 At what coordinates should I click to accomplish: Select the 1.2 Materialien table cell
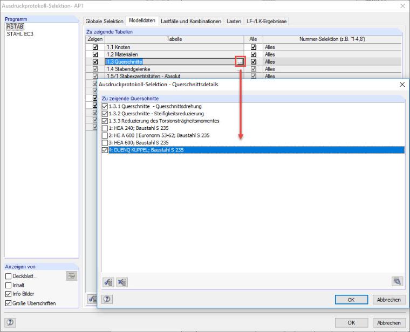click(x=174, y=54)
